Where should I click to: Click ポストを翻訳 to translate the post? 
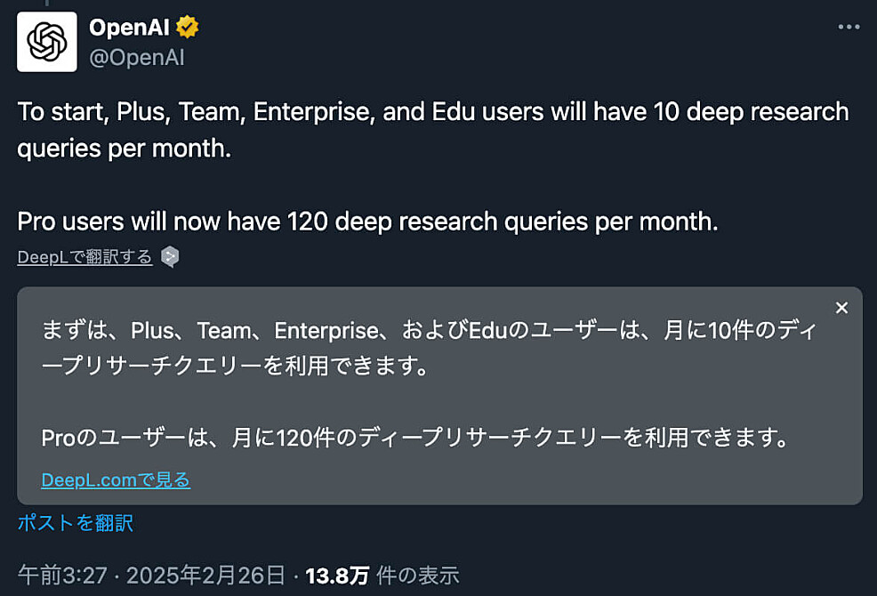pyautogui.click(x=76, y=523)
